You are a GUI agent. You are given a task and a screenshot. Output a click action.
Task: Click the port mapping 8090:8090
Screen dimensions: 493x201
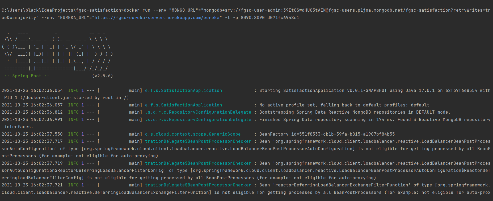(x=252, y=17)
